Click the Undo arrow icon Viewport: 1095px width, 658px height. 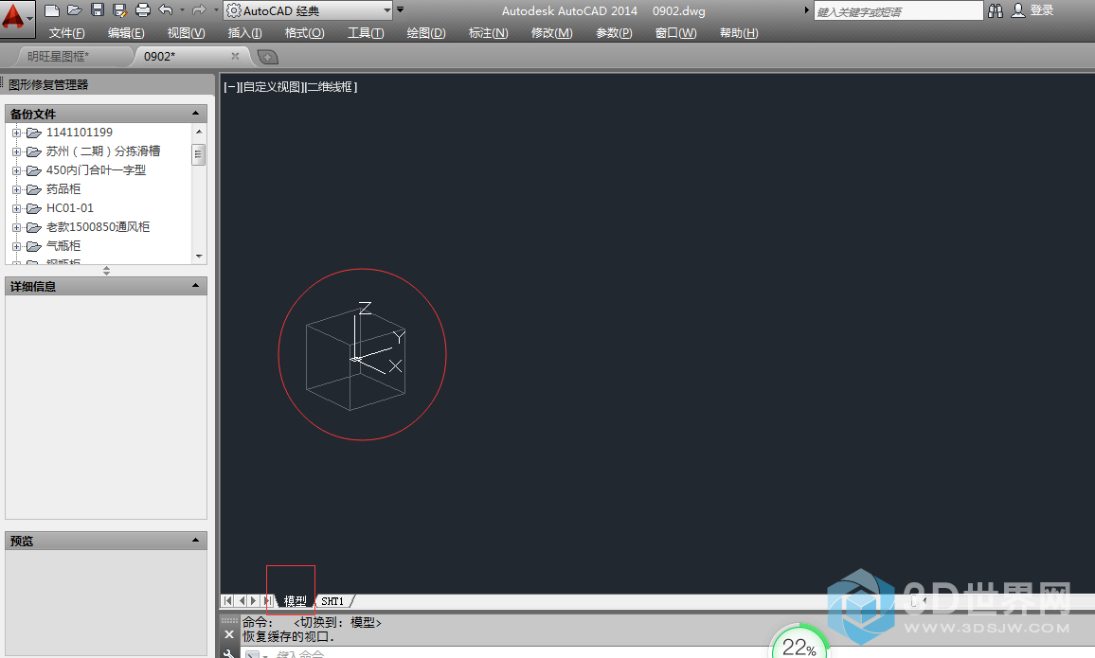tap(166, 9)
